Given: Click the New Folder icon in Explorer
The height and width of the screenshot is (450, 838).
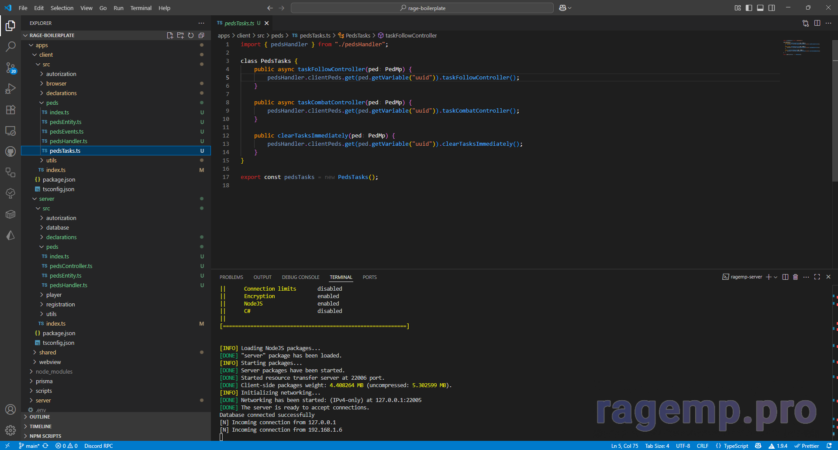Looking at the screenshot, I should (180, 35).
